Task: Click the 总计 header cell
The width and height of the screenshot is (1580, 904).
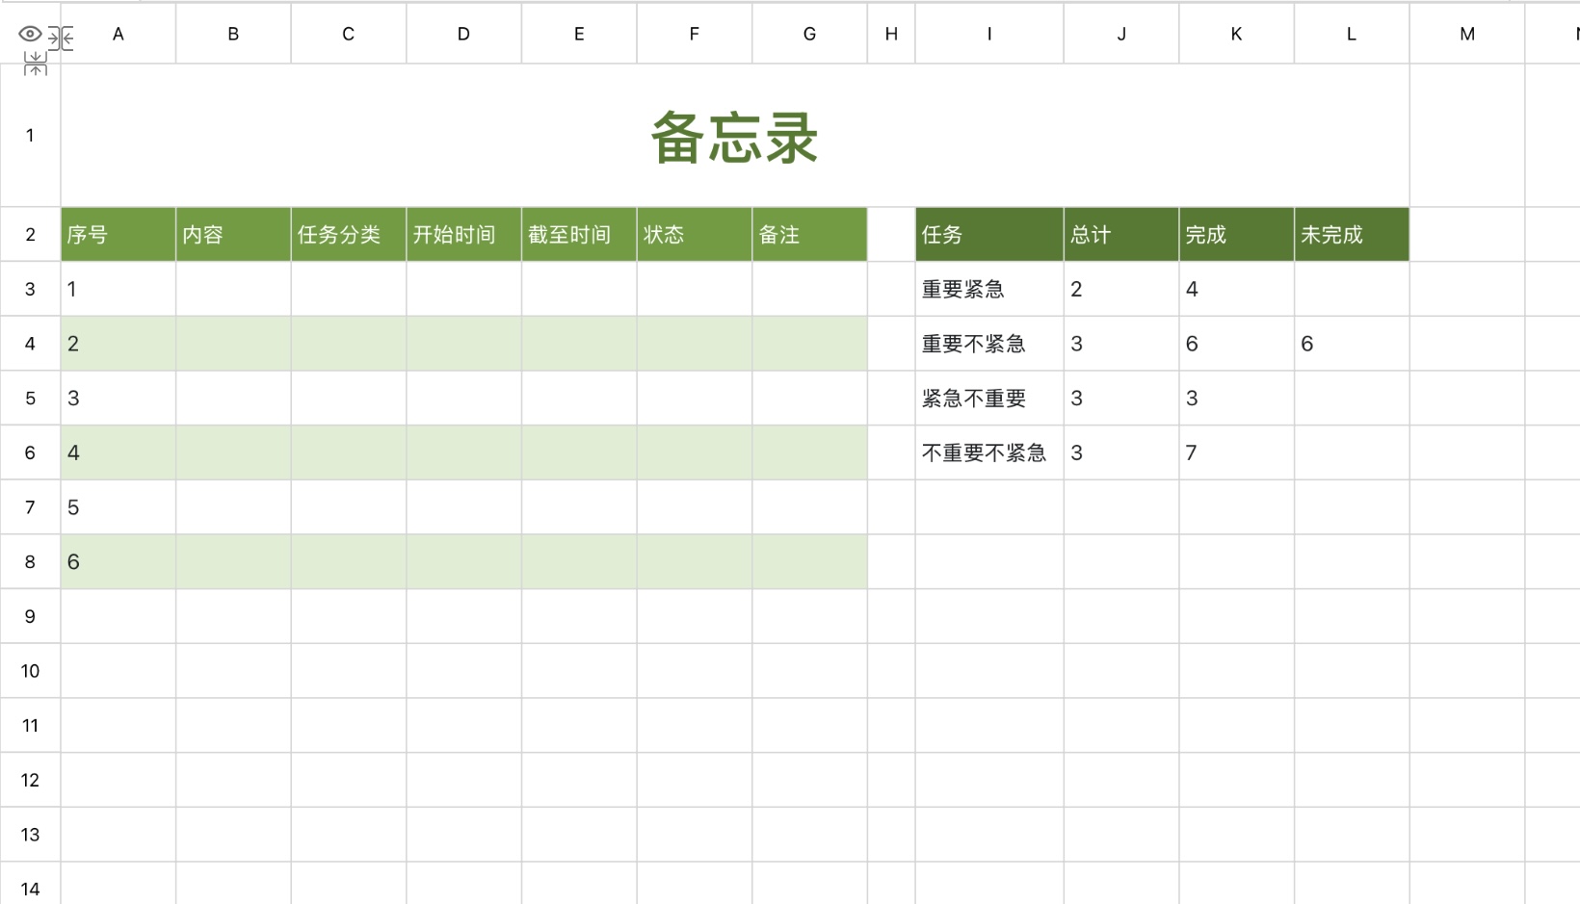Action: coord(1121,234)
